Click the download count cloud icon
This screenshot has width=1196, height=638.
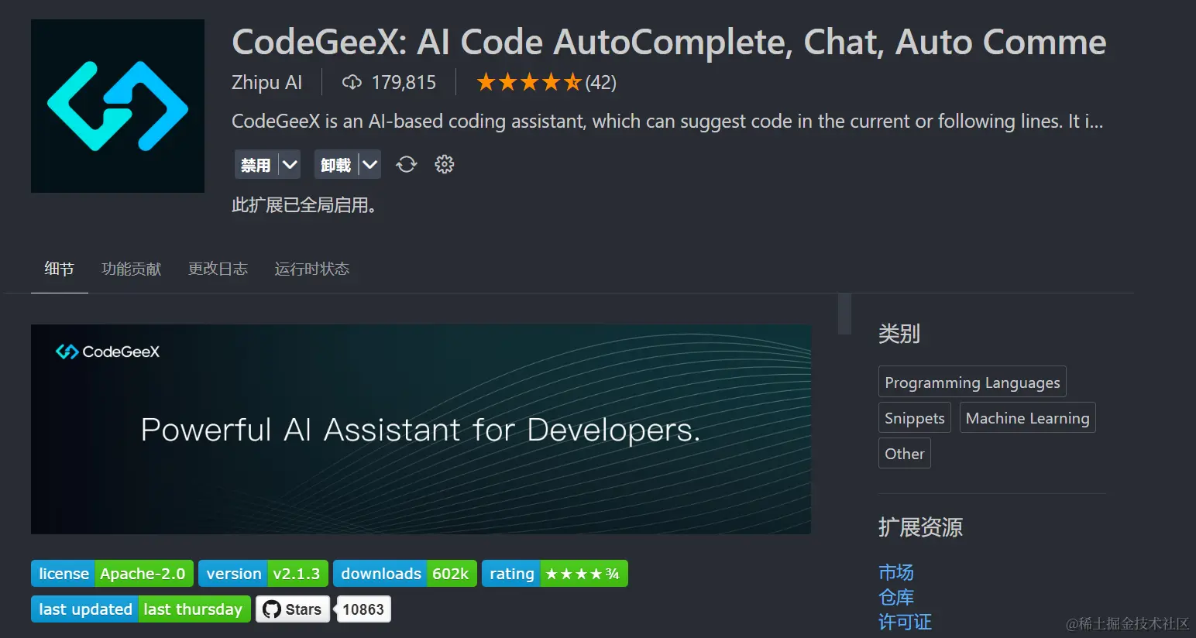click(x=352, y=82)
